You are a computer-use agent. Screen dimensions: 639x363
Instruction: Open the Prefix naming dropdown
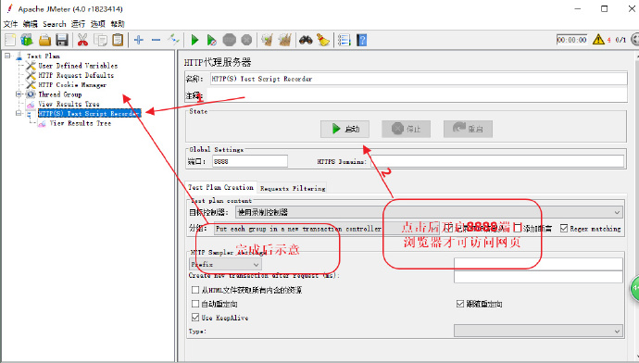(225, 265)
